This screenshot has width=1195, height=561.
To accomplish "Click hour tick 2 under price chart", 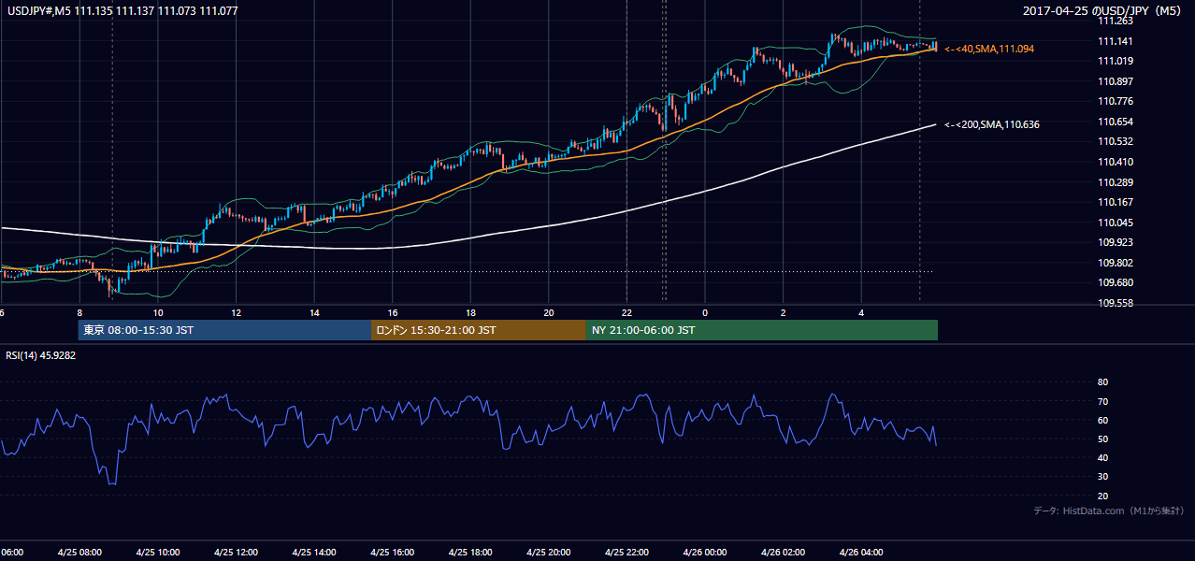I will [784, 312].
